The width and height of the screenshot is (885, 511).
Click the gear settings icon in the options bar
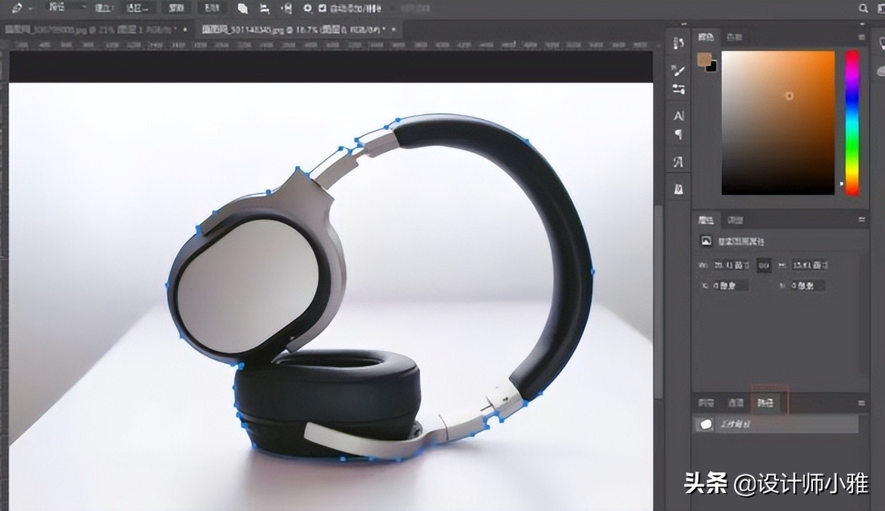(308, 9)
